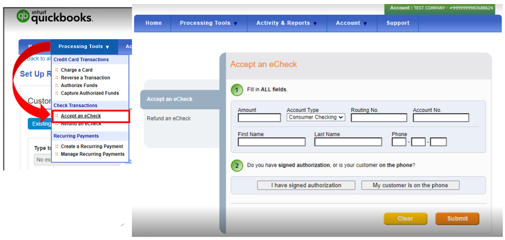The image size is (505, 240).
Task: Click the green step 1 circle icon
Action: pos(237,90)
